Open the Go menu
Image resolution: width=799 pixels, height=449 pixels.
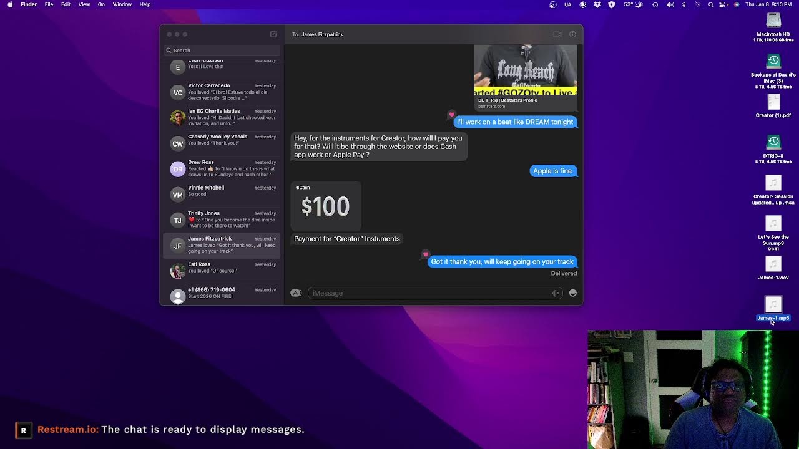[x=101, y=4]
